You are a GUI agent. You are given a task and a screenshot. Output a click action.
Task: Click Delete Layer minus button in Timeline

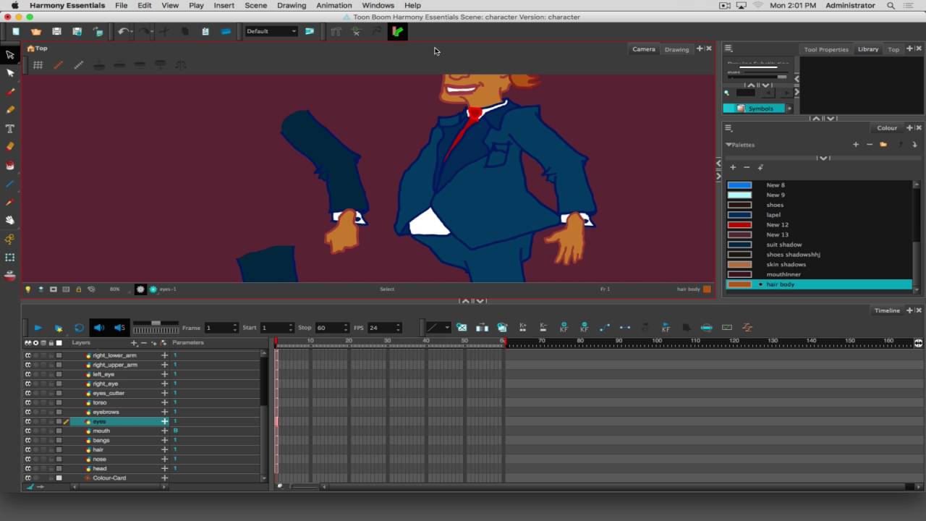(x=144, y=343)
